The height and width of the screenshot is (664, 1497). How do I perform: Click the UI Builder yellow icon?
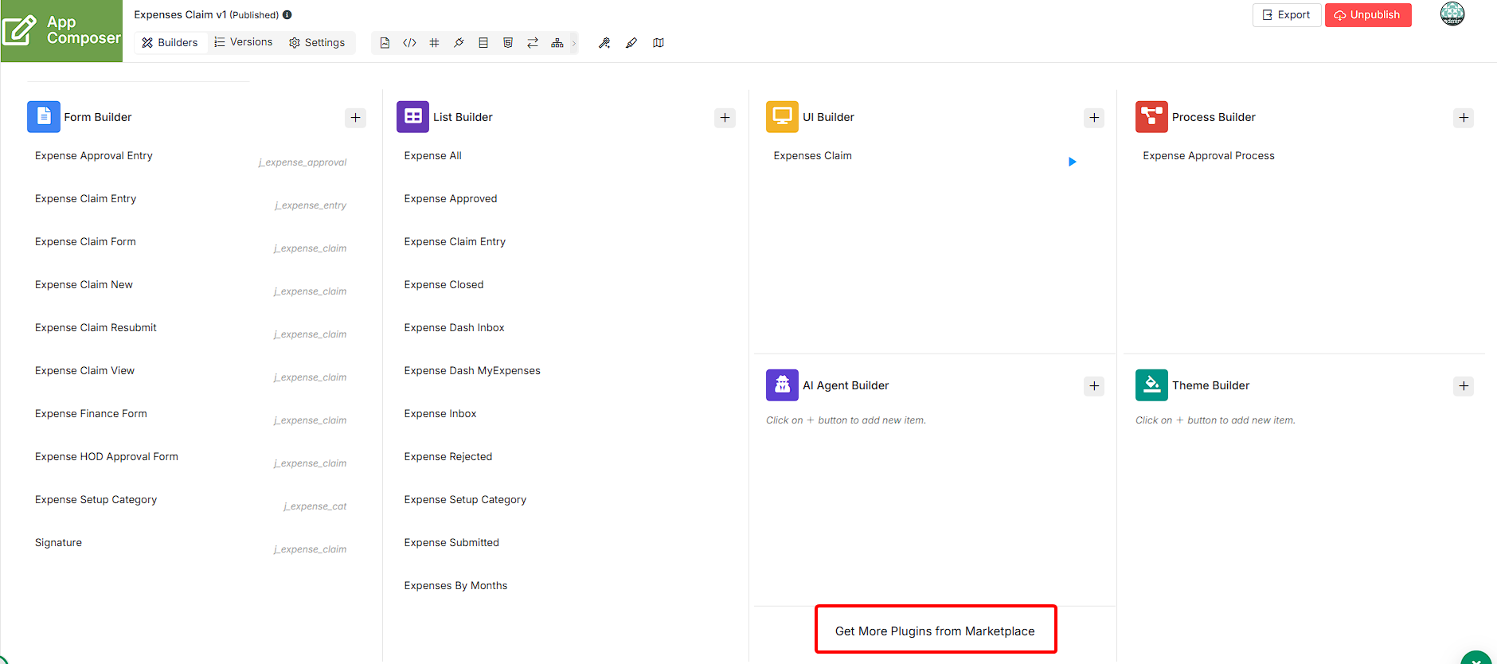(x=782, y=117)
